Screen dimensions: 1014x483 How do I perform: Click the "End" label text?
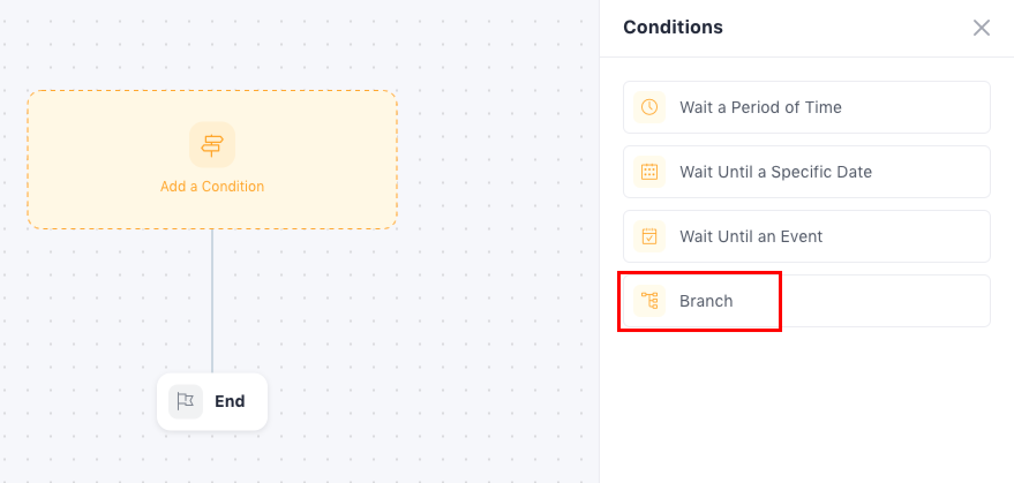click(230, 401)
